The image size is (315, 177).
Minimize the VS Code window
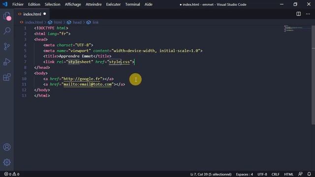282,4
